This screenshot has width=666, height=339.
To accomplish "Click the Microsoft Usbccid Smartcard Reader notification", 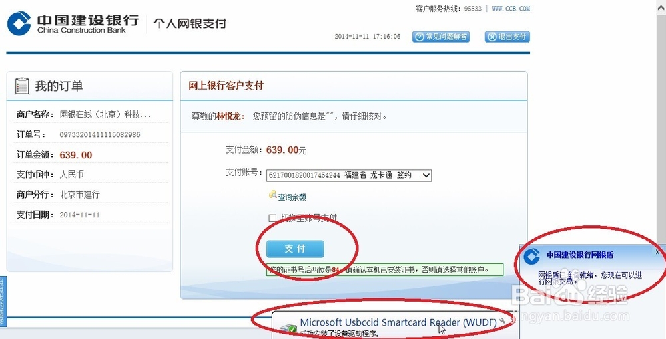I will 398,322.
